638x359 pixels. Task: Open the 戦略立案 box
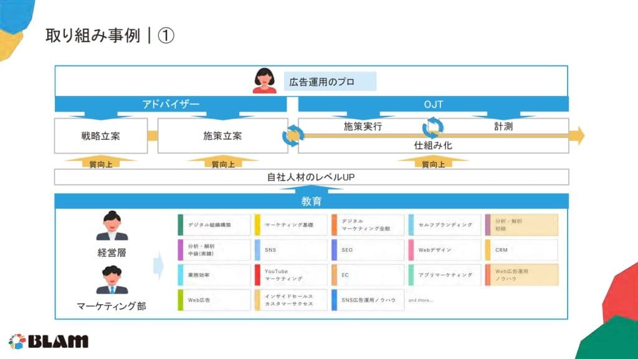pos(100,136)
